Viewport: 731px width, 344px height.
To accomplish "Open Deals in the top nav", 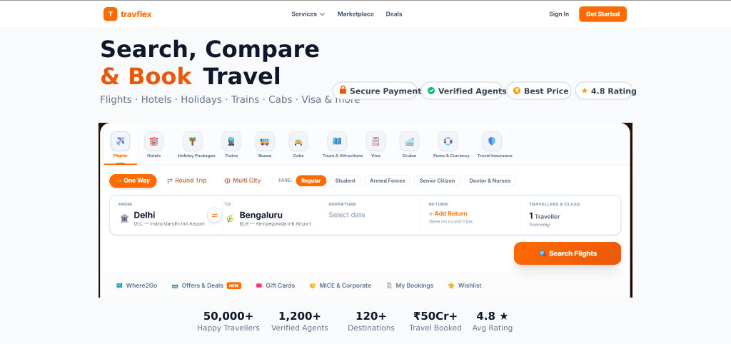I will [x=394, y=14].
